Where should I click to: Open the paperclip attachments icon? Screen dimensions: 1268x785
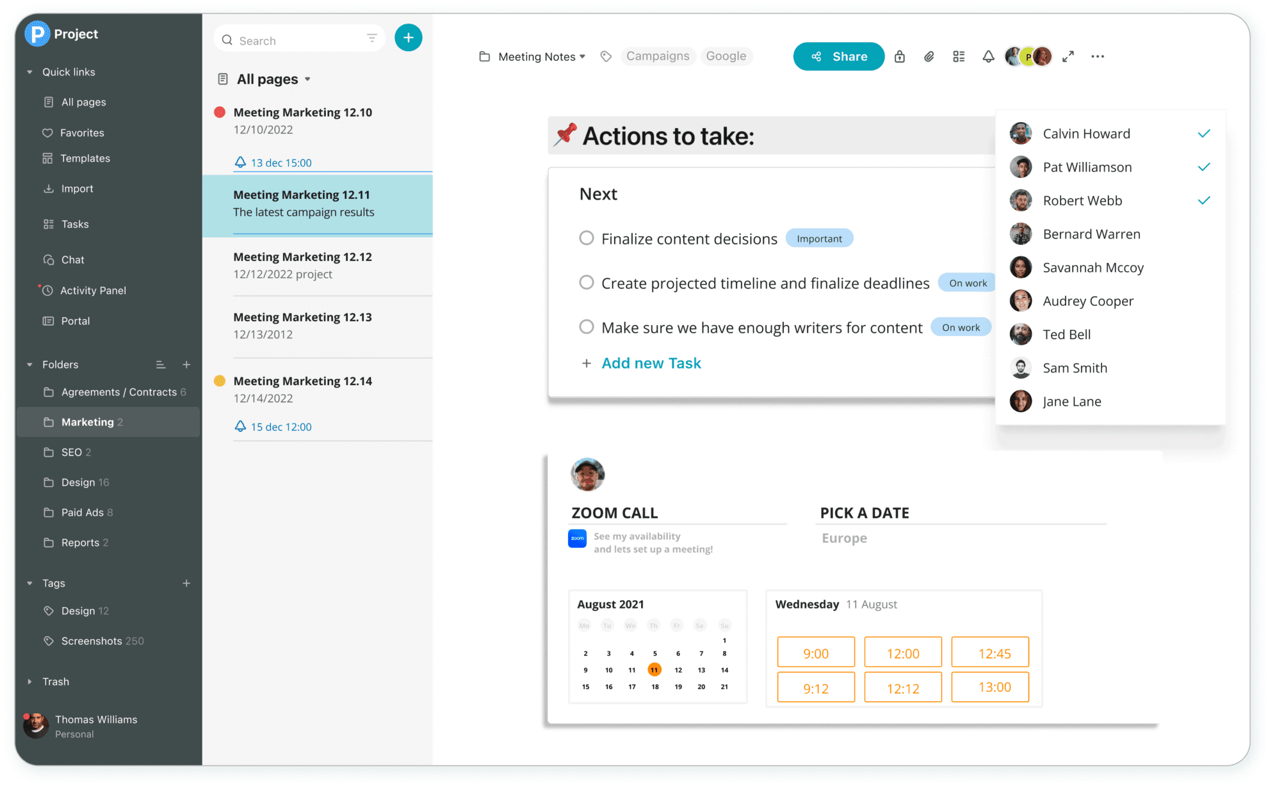(929, 56)
